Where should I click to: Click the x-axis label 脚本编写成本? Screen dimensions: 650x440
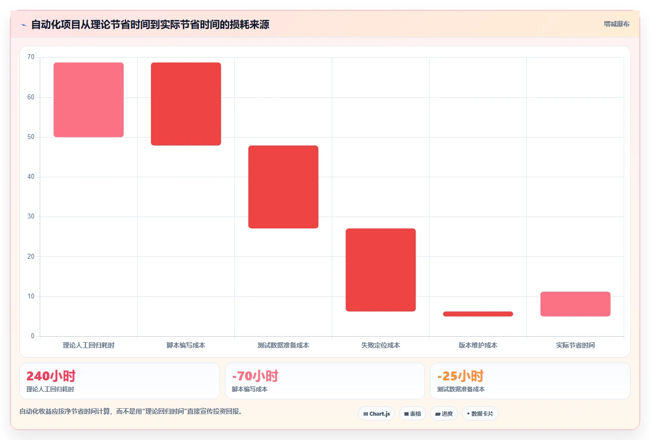coord(186,345)
